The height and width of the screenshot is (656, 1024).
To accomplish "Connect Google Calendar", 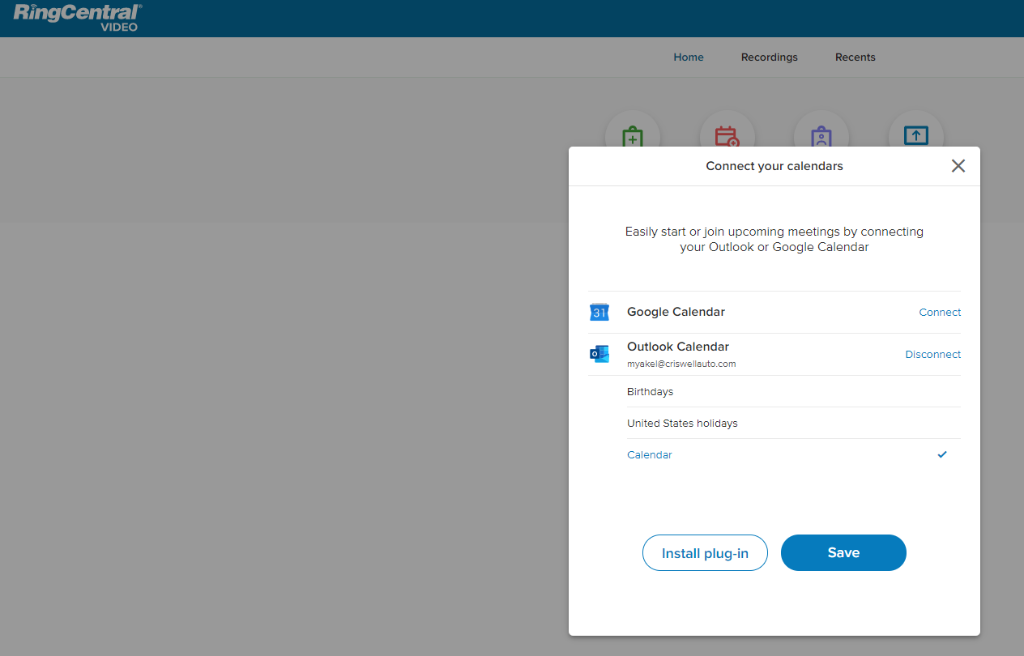I will (940, 312).
